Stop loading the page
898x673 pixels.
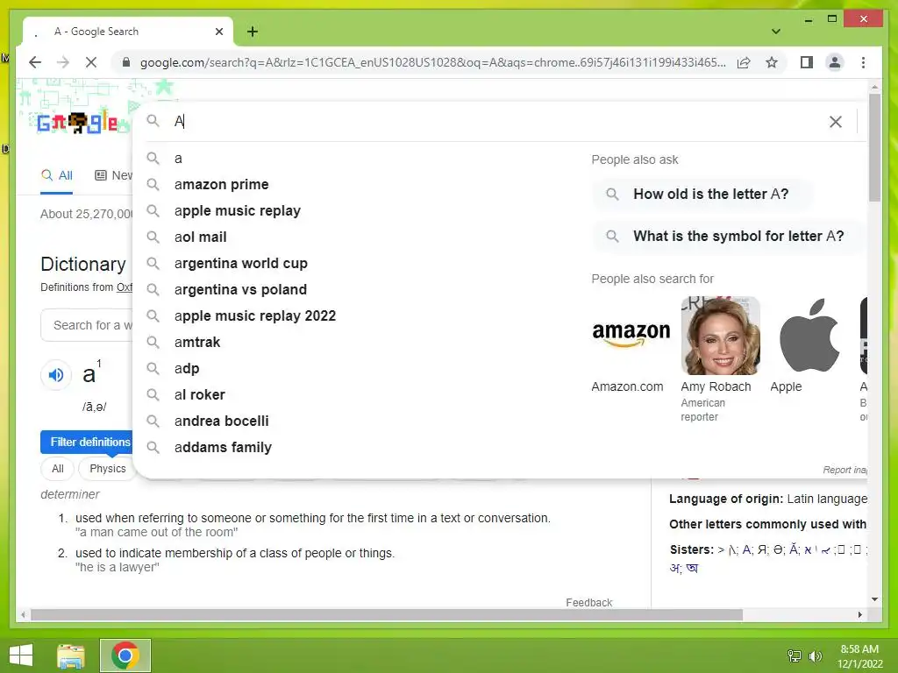coord(91,62)
